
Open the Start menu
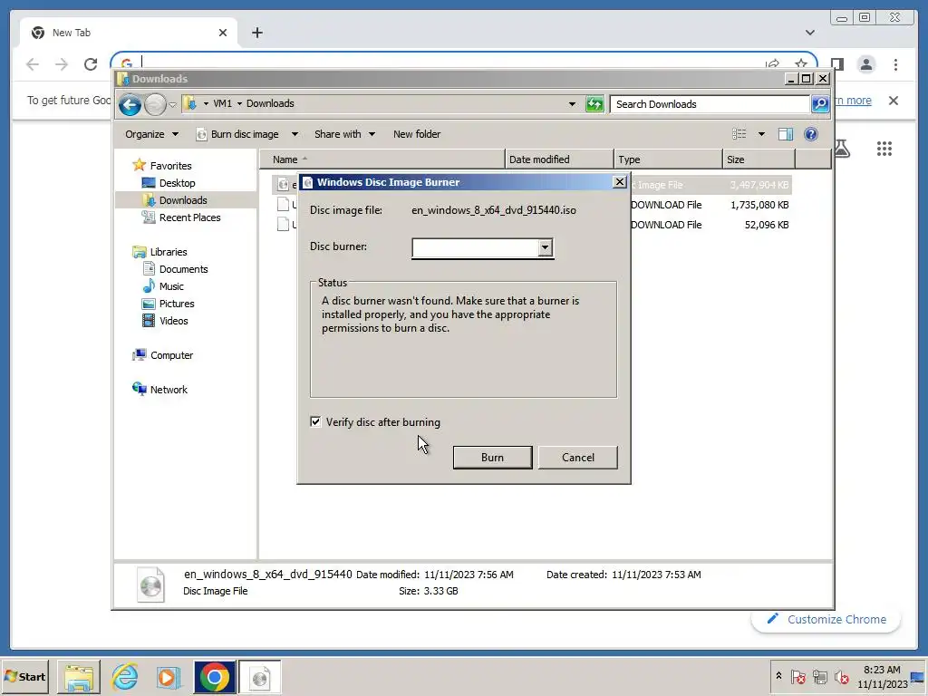pyautogui.click(x=24, y=676)
